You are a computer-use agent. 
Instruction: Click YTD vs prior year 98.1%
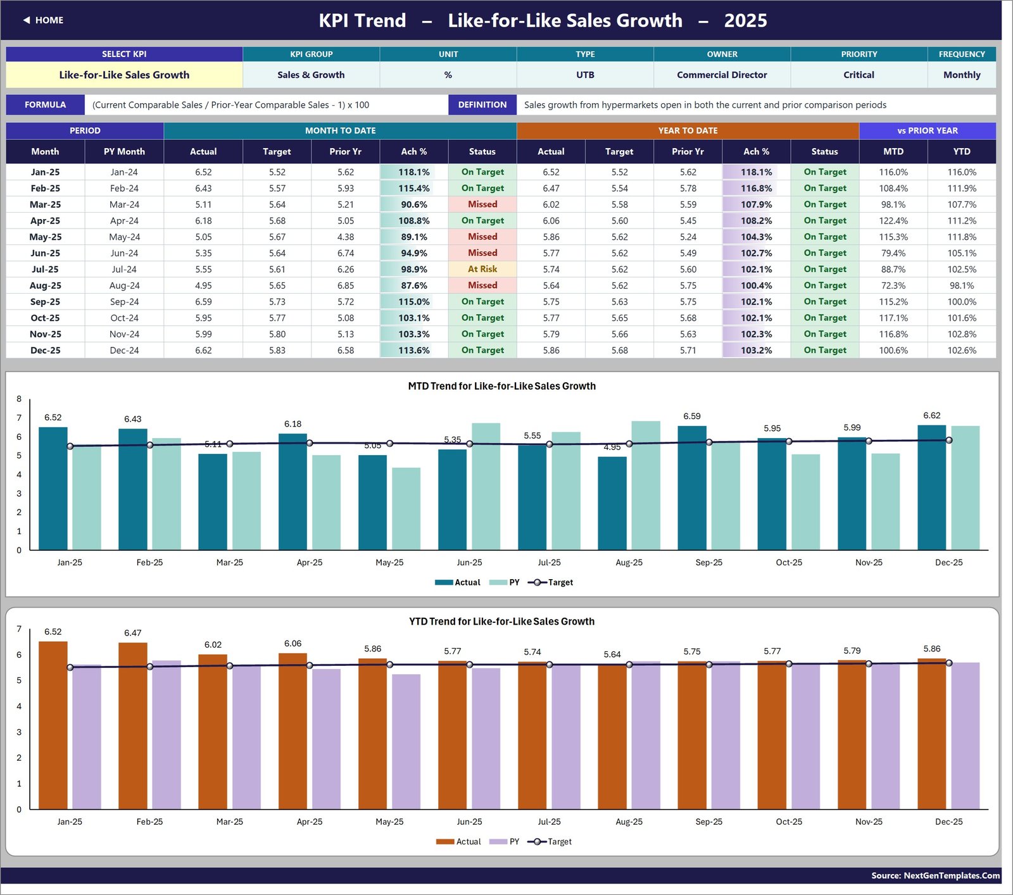click(962, 285)
